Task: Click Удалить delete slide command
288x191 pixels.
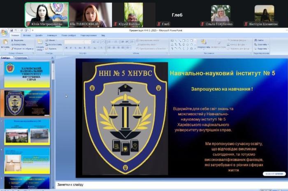Action: 51,49
